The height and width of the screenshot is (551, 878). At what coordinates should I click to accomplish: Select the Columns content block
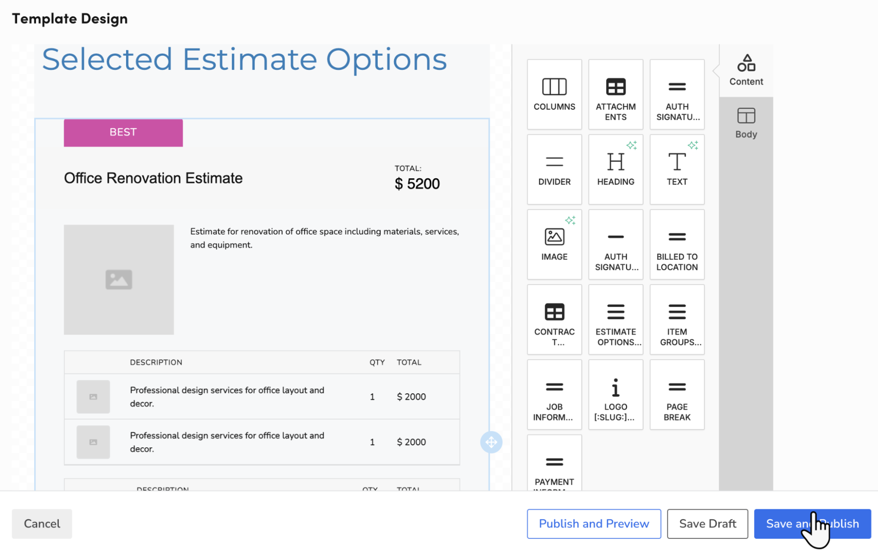point(554,94)
